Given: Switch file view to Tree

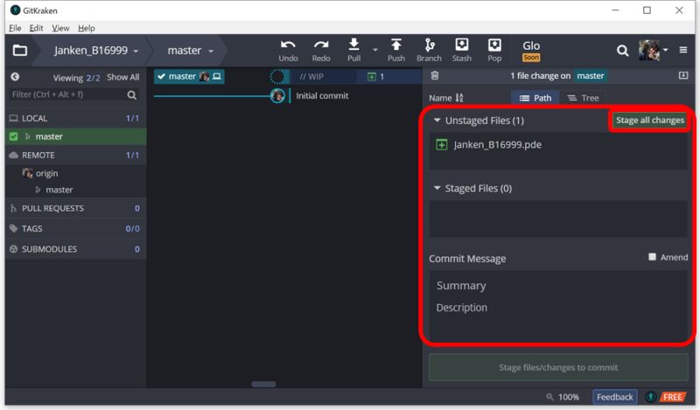Looking at the screenshot, I should [584, 98].
